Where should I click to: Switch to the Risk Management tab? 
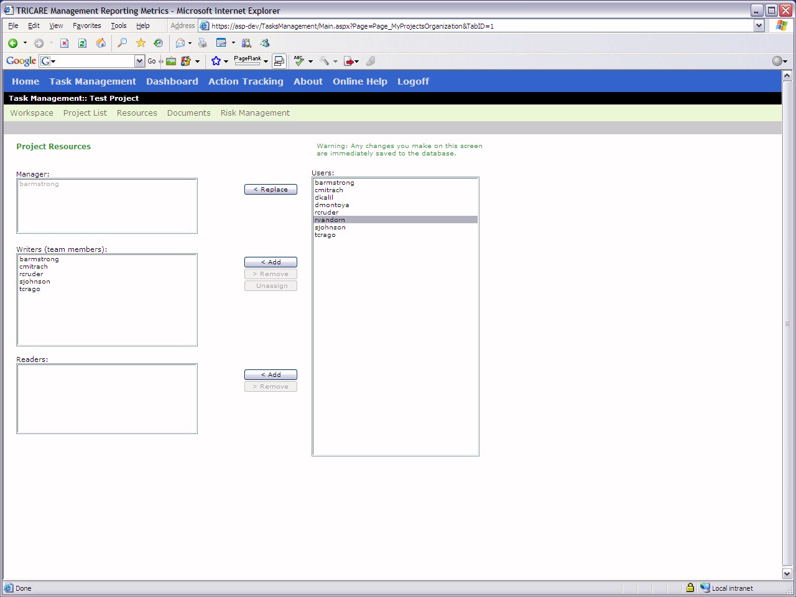click(x=255, y=113)
